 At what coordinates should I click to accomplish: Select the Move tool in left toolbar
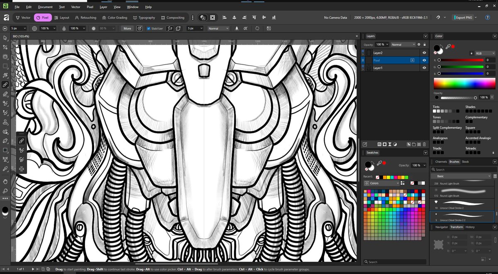(x=5, y=38)
